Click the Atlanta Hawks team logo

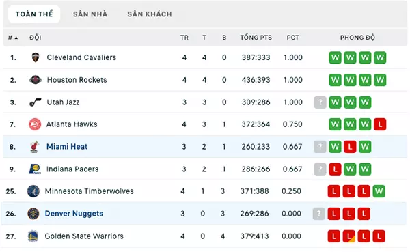(35, 124)
